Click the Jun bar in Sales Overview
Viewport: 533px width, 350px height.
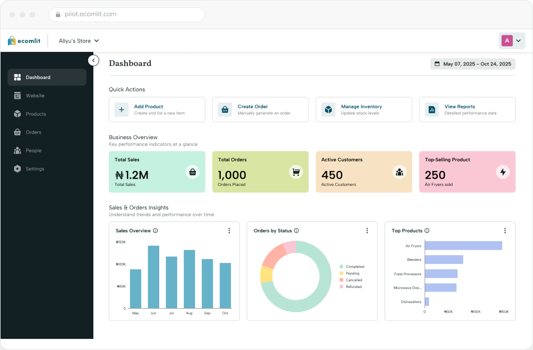tap(154, 277)
